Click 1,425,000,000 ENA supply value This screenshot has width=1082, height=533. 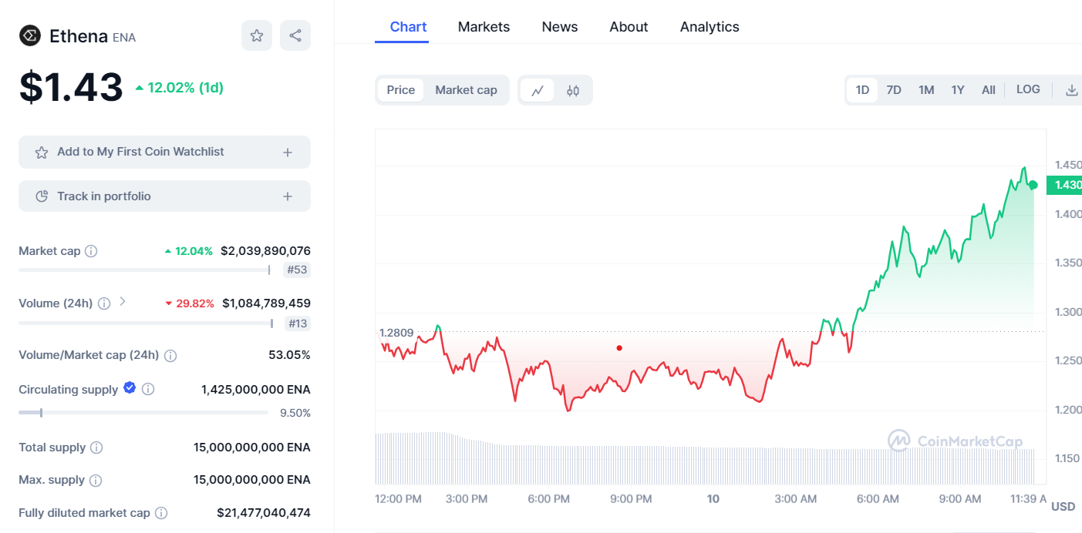coord(256,390)
